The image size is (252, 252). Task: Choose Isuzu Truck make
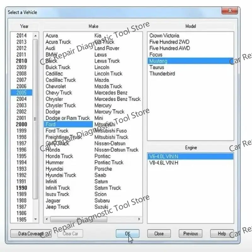57,194
